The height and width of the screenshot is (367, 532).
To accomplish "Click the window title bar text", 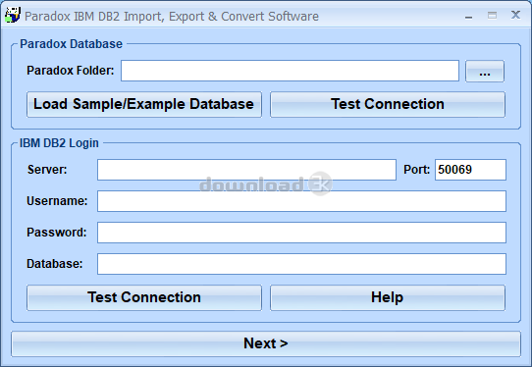I will pyautogui.click(x=172, y=17).
